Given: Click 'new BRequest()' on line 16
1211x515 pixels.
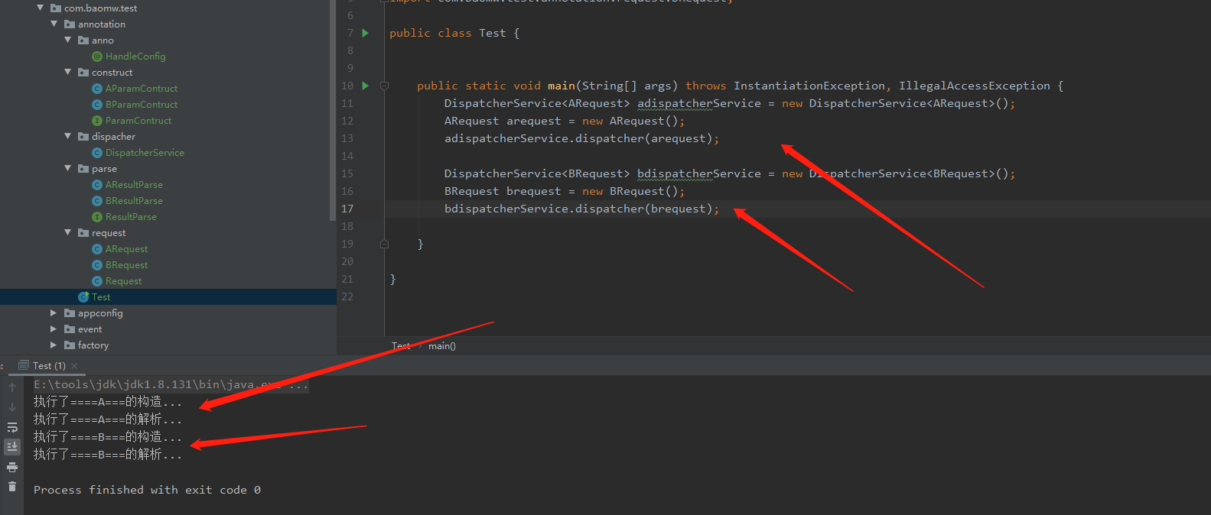Looking at the screenshot, I should [630, 191].
